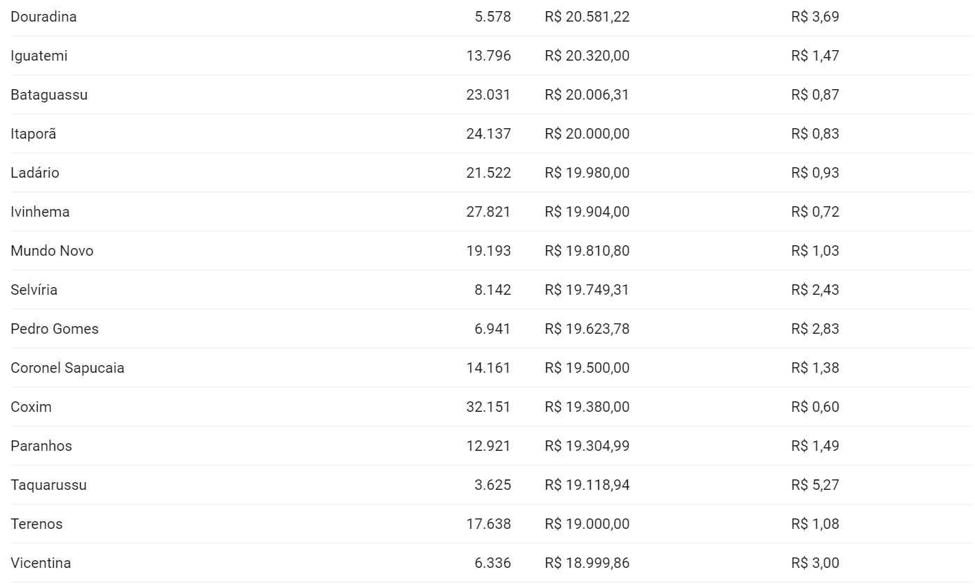
Task: Select the Taquarussu per capita value R$ 5,27
Action: [x=815, y=485]
